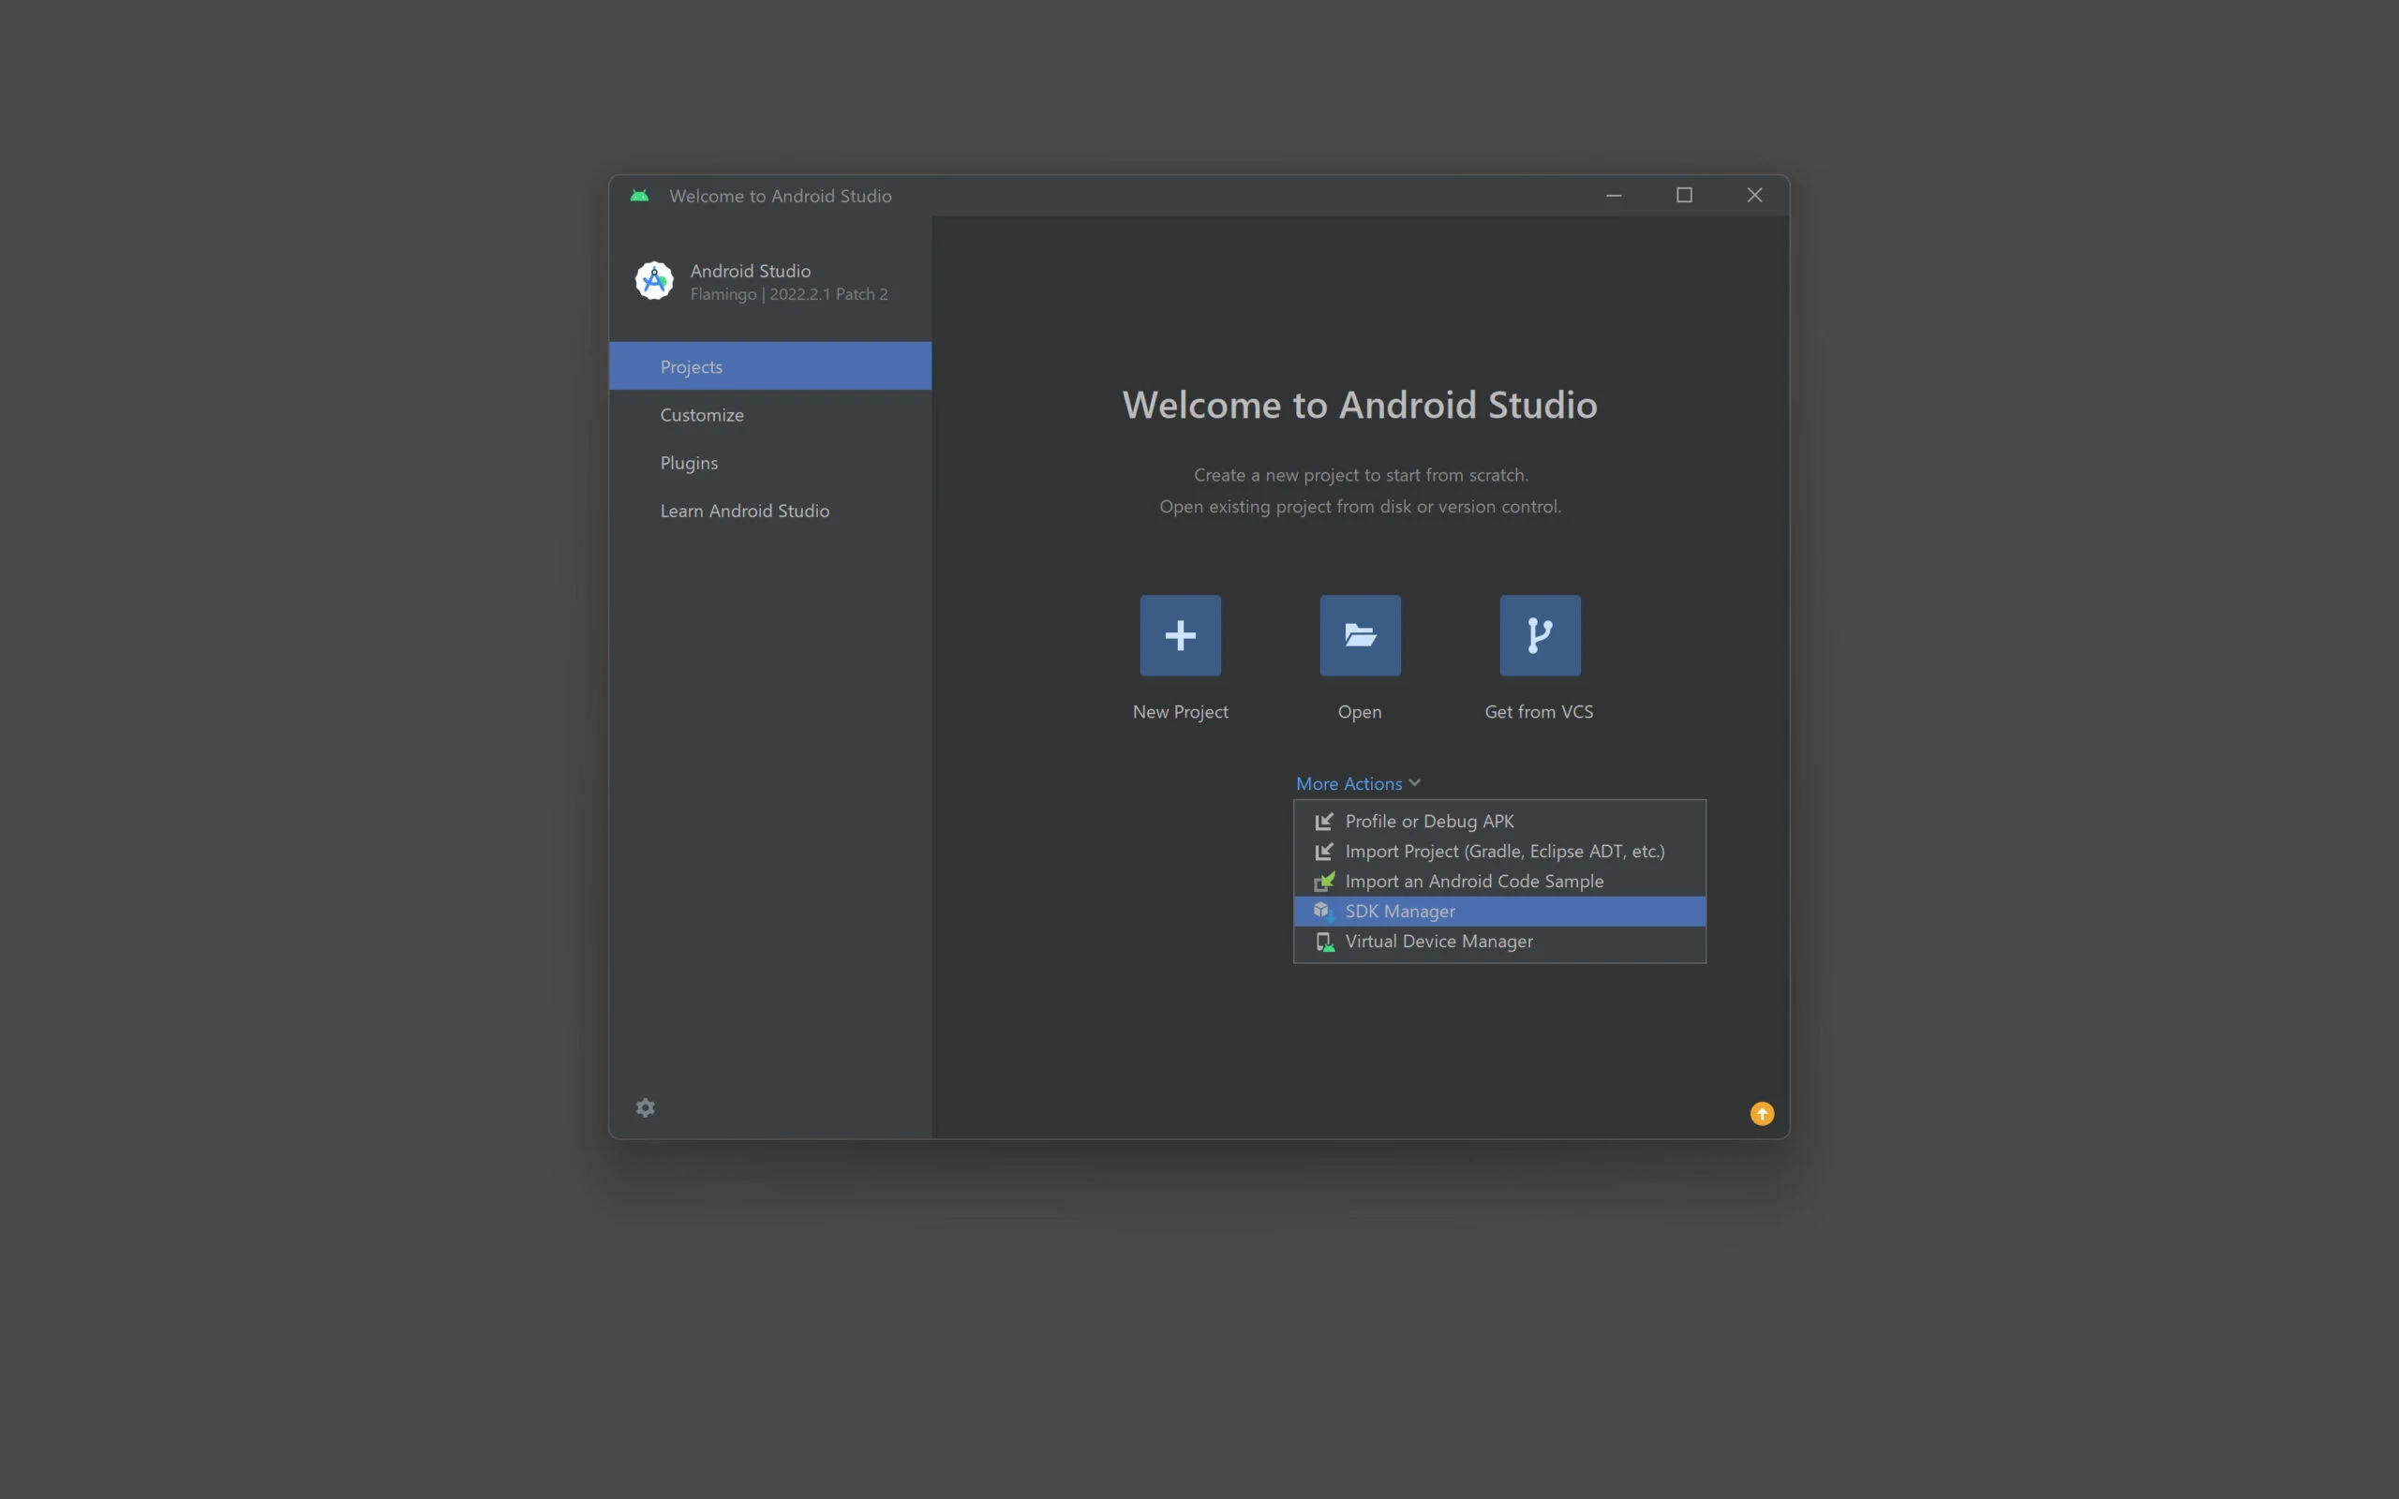The width and height of the screenshot is (2399, 1499).
Task: Click the Virtual Device Manager device icon
Action: pyautogui.click(x=1323, y=941)
